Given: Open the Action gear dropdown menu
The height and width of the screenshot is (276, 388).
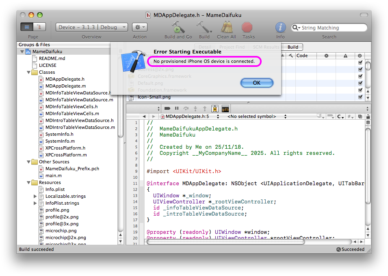Looking at the screenshot, I should click(x=139, y=27).
